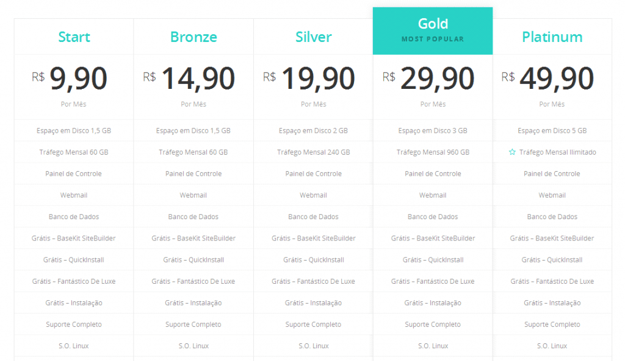625x361 pixels.
Task: Click Tráfego Mensal Ilimitado text in Platinum
Action: pyautogui.click(x=558, y=152)
